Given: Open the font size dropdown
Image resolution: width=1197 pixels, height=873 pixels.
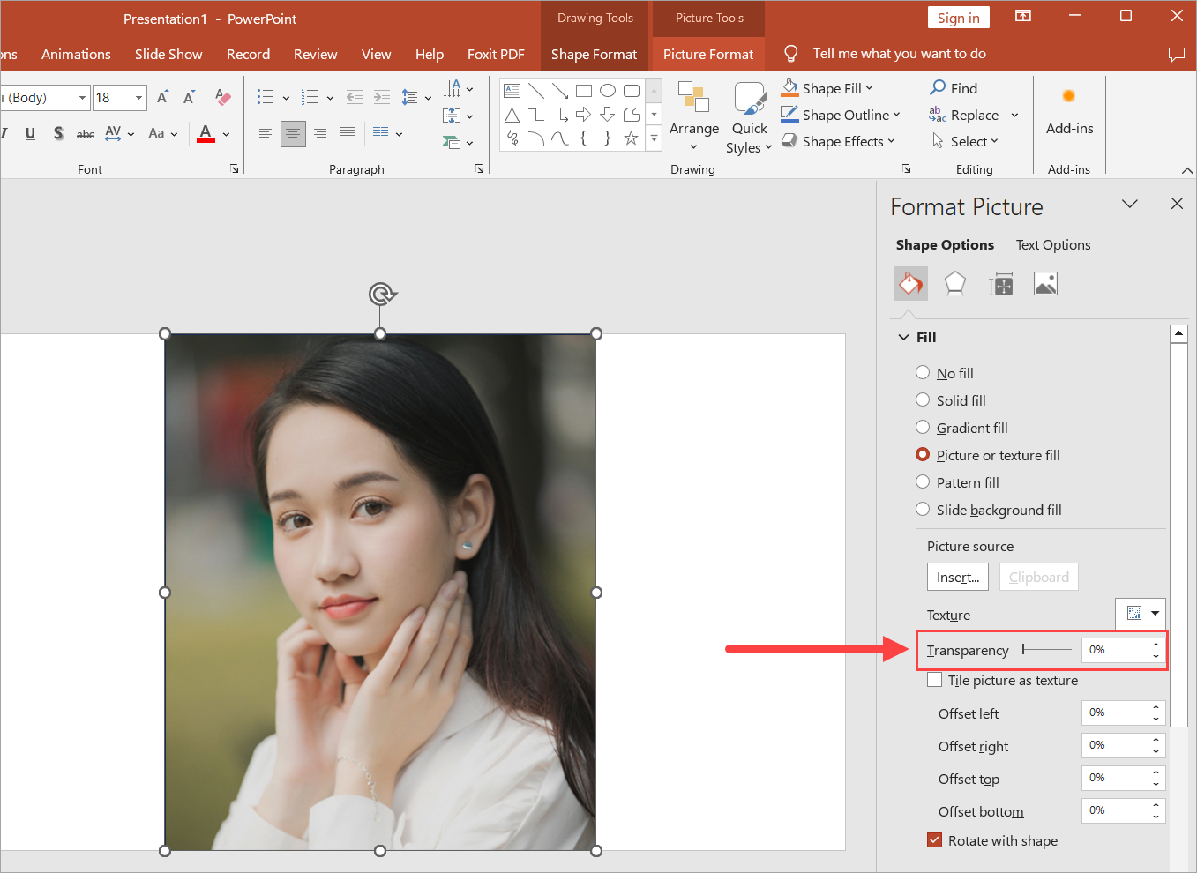Looking at the screenshot, I should (138, 98).
